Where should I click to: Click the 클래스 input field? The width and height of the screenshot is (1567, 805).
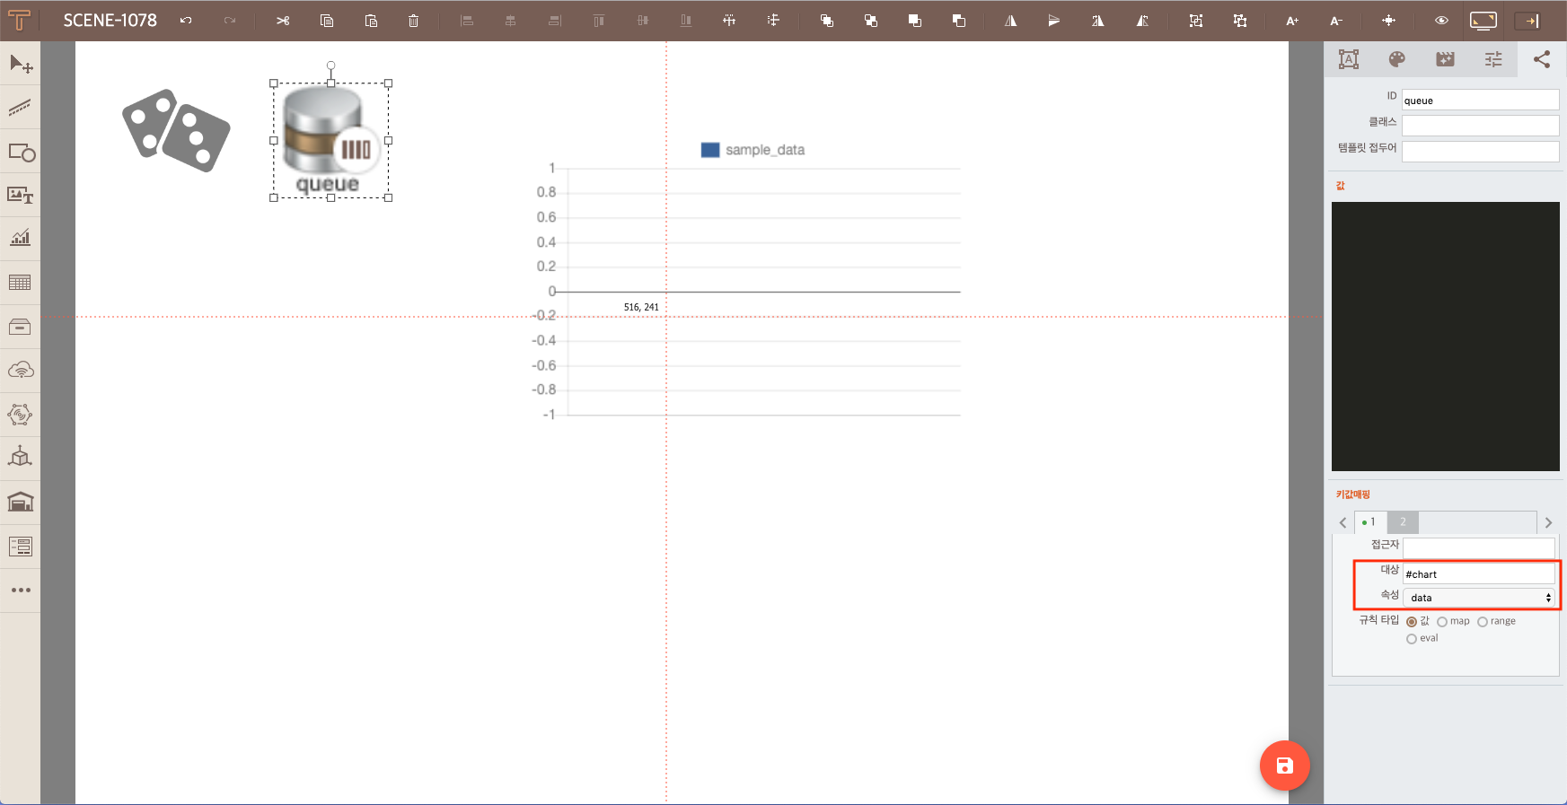click(x=1481, y=126)
